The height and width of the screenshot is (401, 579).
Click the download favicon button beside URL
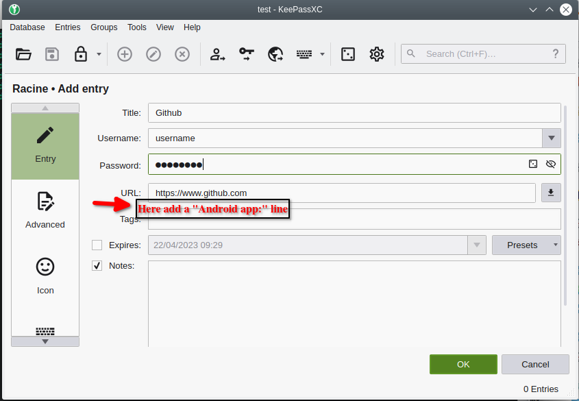click(x=551, y=193)
